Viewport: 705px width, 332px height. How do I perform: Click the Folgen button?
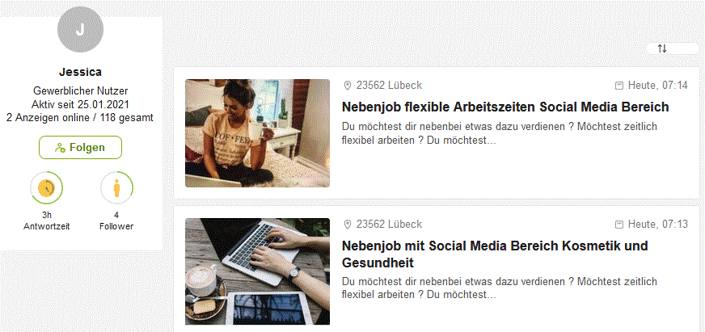tap(80, 147)
